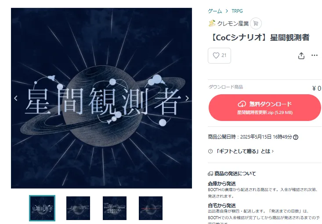Click the 無料ダウンロード button
The image size is (322, 224).
pos(264,107)
